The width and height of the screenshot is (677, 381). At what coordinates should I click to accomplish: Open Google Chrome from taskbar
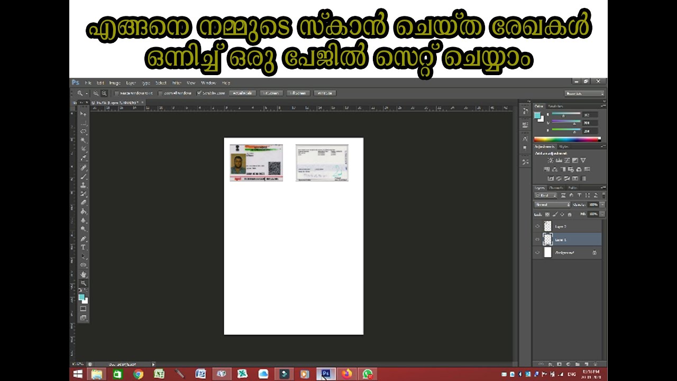(x=138, y=374)
